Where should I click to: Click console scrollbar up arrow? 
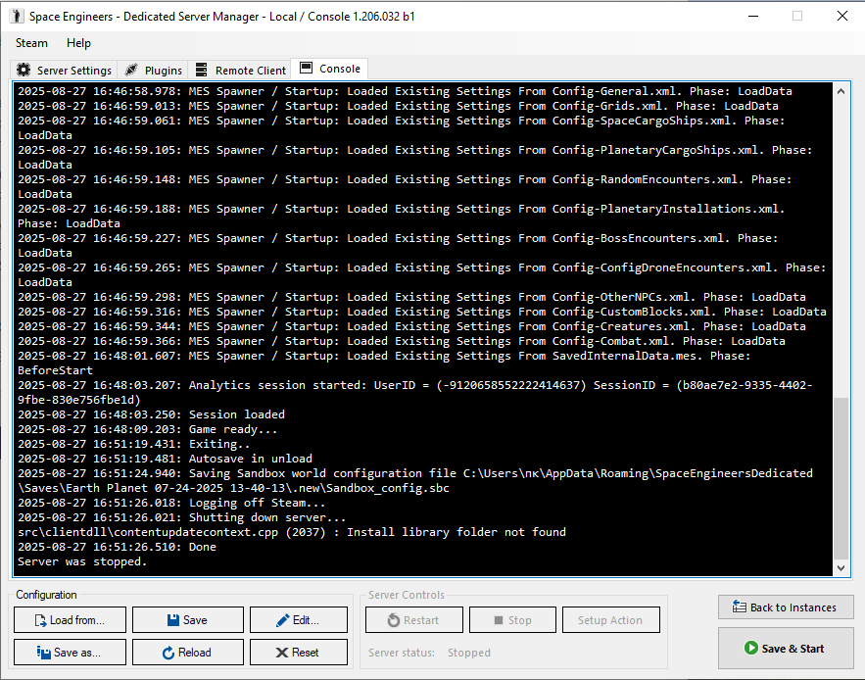841,91
